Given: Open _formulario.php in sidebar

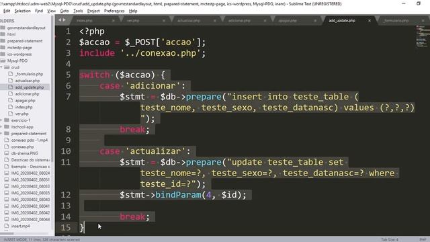Looking at the screenshot, I should click(x=29, y=74).
